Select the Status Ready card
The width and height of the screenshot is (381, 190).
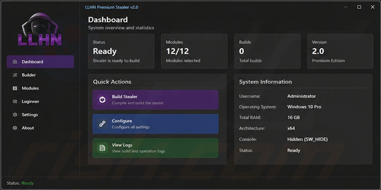click(121, 51)
